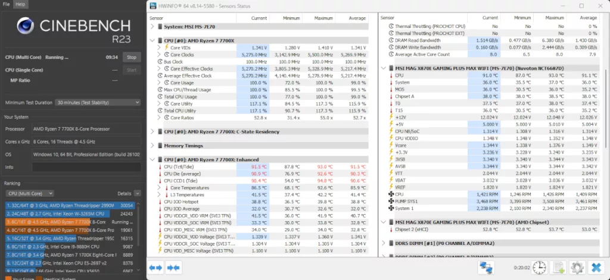The height and width of the screenshot is (280, 610).
Task: Expand the System: MSI MS-7E70 section
Action: [x=152, y=27]
